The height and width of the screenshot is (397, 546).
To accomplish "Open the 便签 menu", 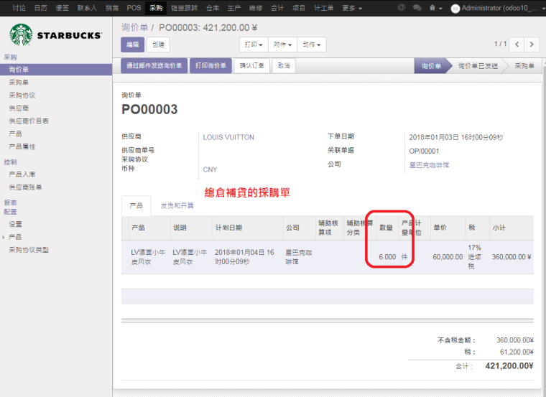I will click(x=62, y=8).
